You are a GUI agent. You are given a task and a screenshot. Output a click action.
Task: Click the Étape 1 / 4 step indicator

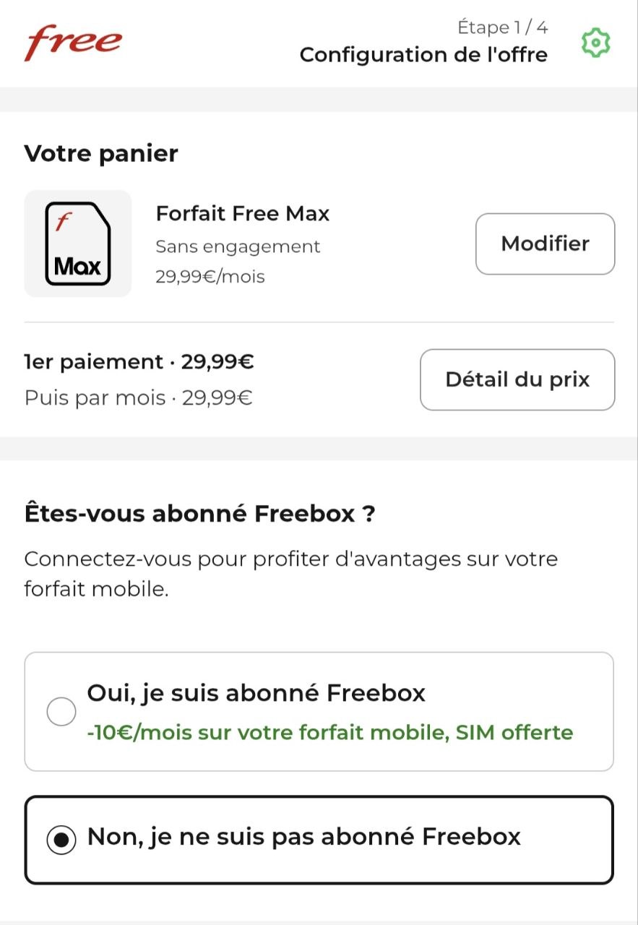(502, 27)
